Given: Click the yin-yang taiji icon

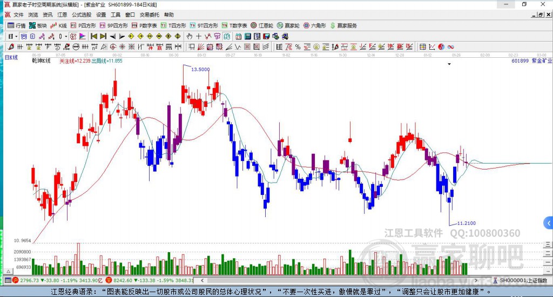Looking at the screenshot, I should pyautogui.click(x=441, y=47).
